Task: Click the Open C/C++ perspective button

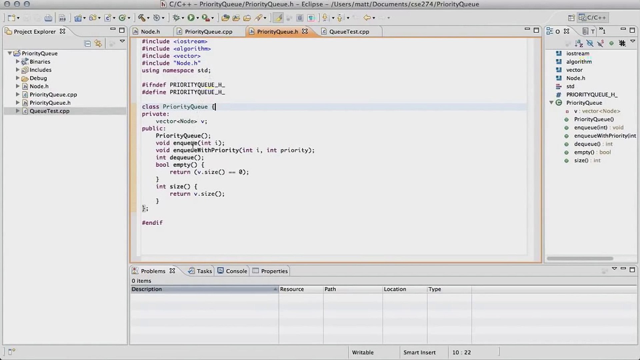Action: tap(593, 18)
